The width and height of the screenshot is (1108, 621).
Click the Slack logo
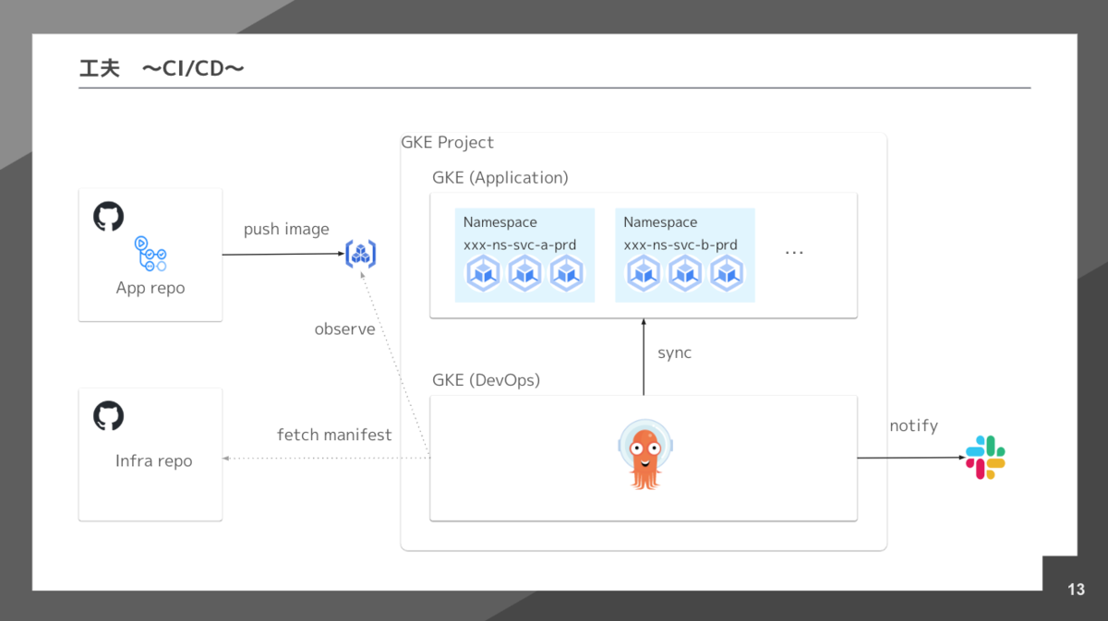985,458
